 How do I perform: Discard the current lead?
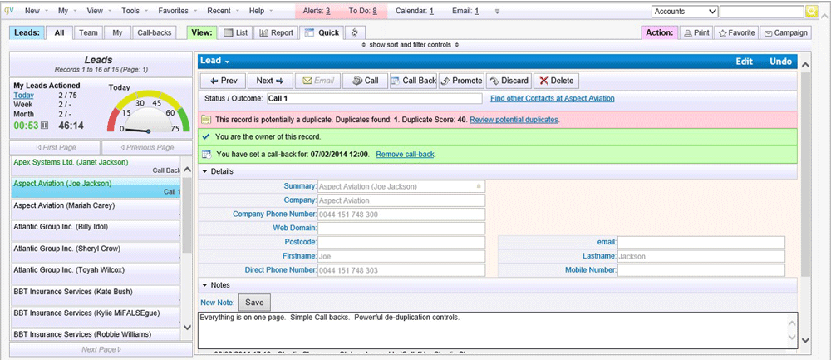pyautogui.click(x=508, y=81)
